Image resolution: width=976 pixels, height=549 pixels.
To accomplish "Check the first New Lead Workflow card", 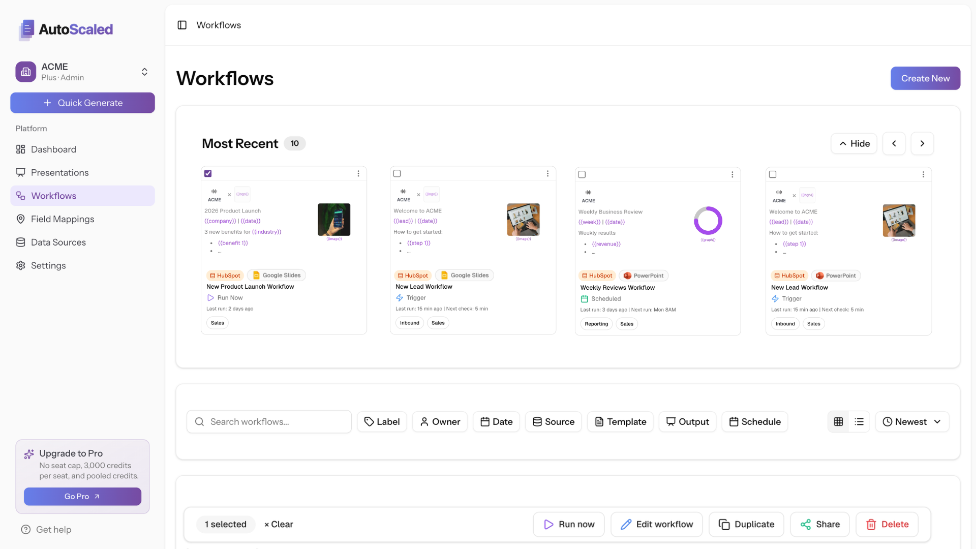I will [x=397, y=173].
